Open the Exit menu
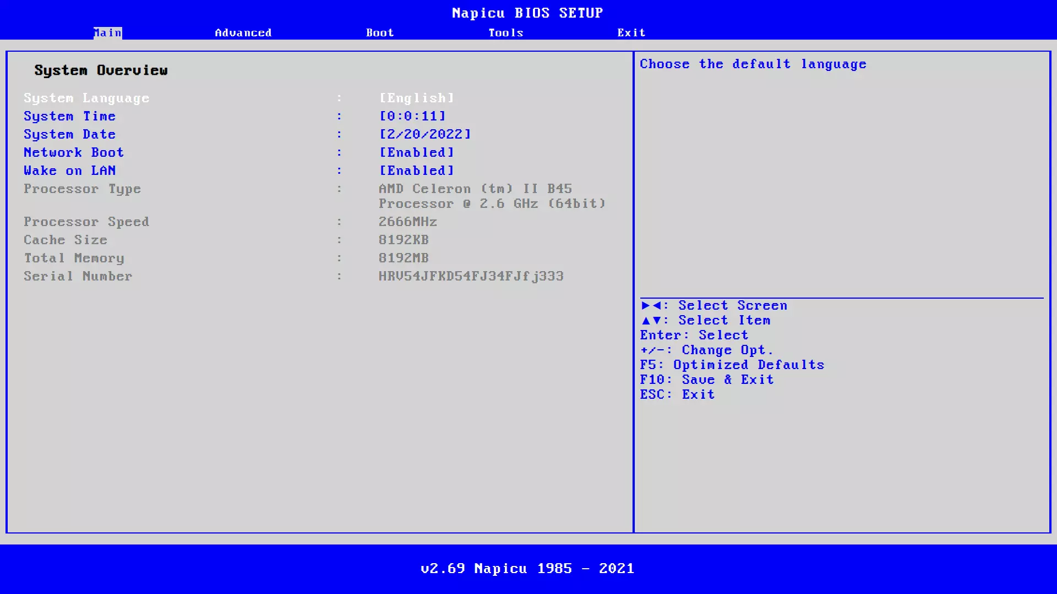The image size is (1057, 594). 631,32
